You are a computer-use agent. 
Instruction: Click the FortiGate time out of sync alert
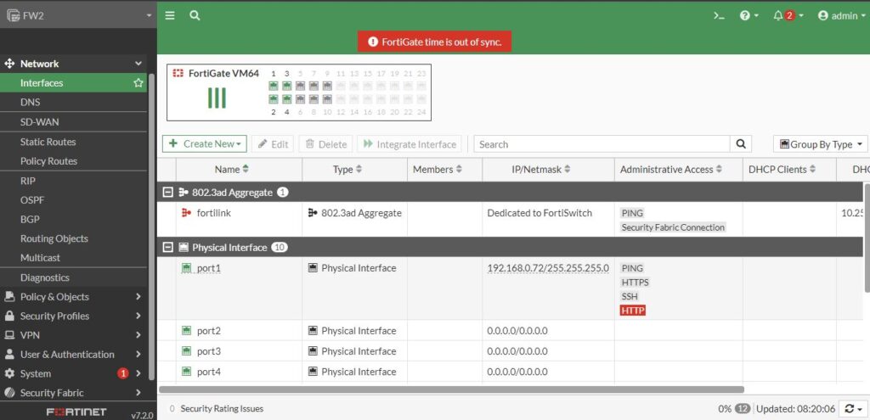click(x=434, y=42)
